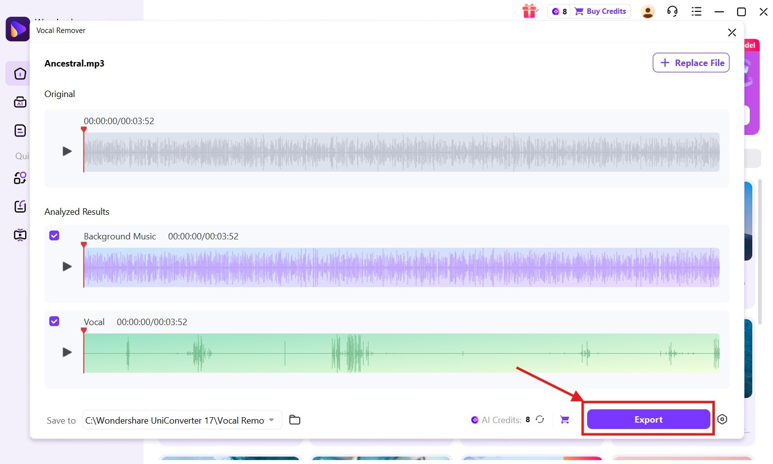The height and width of the screenshot is (464, 773).
Task: Open the document list sidebar icon
Action: coord(20,131)
